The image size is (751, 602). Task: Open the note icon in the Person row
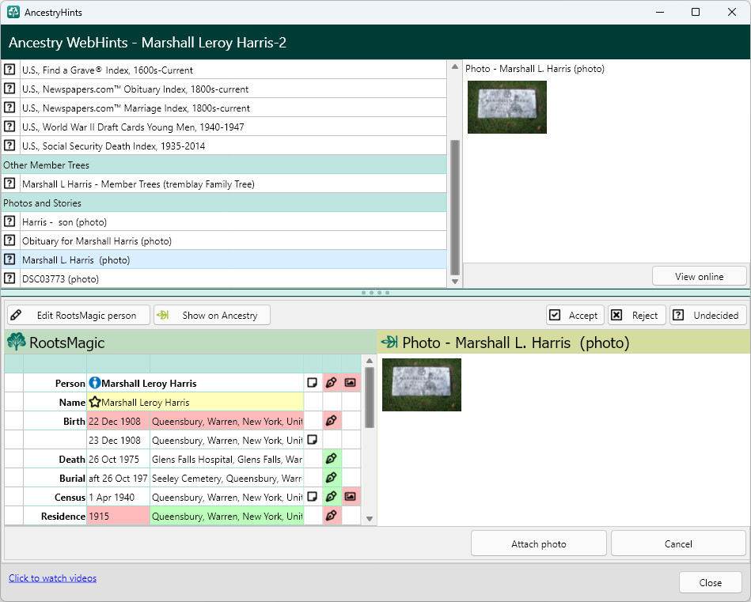pyautogui.click(x=313, y=383)
